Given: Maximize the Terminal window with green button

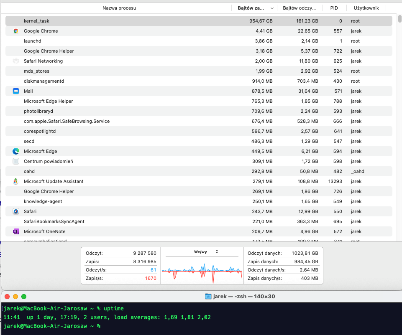Looking at the screenshot, I should (x=24, y=296).
